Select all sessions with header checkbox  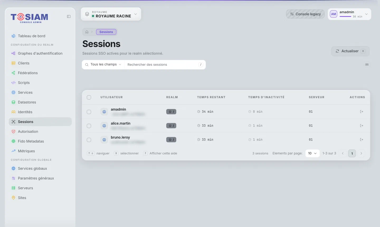pyautogui.click(x=89, y=97)
